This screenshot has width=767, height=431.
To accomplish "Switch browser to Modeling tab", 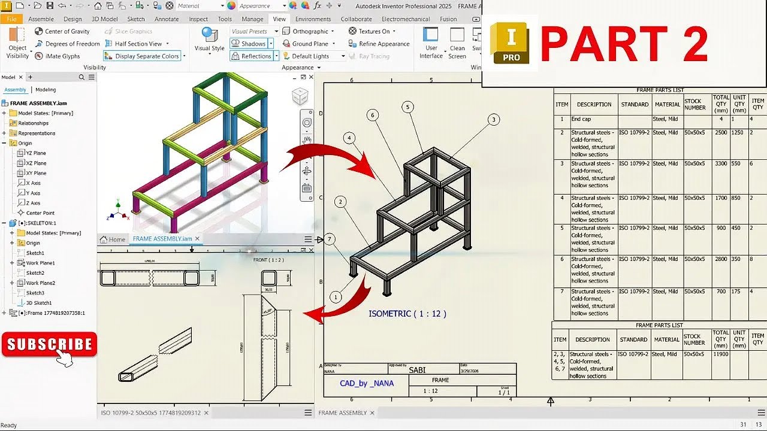I will click(x=46, y=90).
